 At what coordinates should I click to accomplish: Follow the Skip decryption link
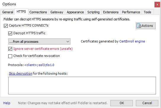[x=20, y=73]
